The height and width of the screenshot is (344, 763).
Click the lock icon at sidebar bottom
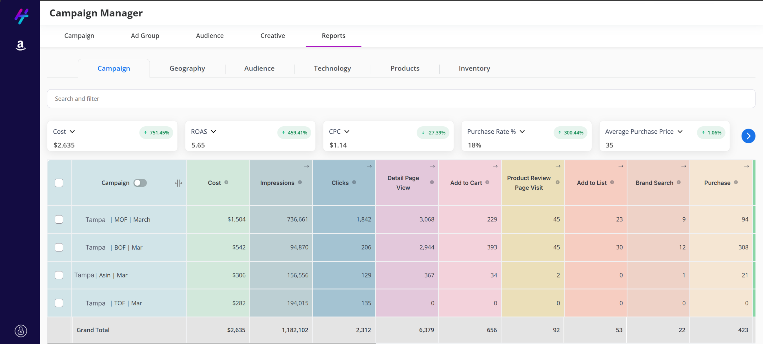click(21, 331)
